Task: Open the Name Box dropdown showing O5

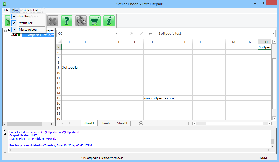Action: click(116, 33)
